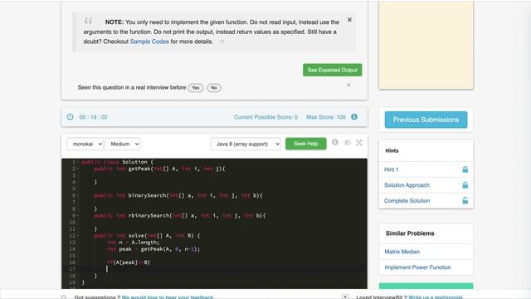
Task: Click unlock icon beside Complete Solution
Action: 465,201
